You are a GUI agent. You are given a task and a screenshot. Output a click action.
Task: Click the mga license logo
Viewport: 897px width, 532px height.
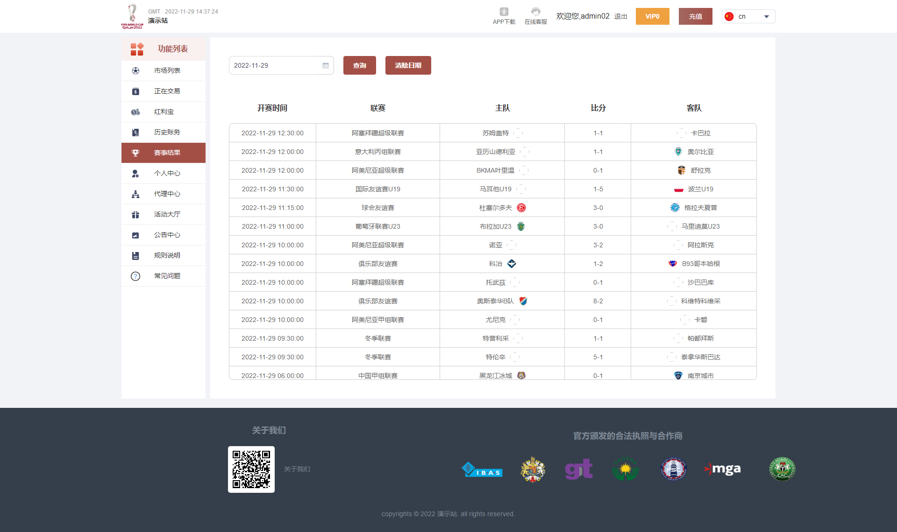tap(722, 469)
